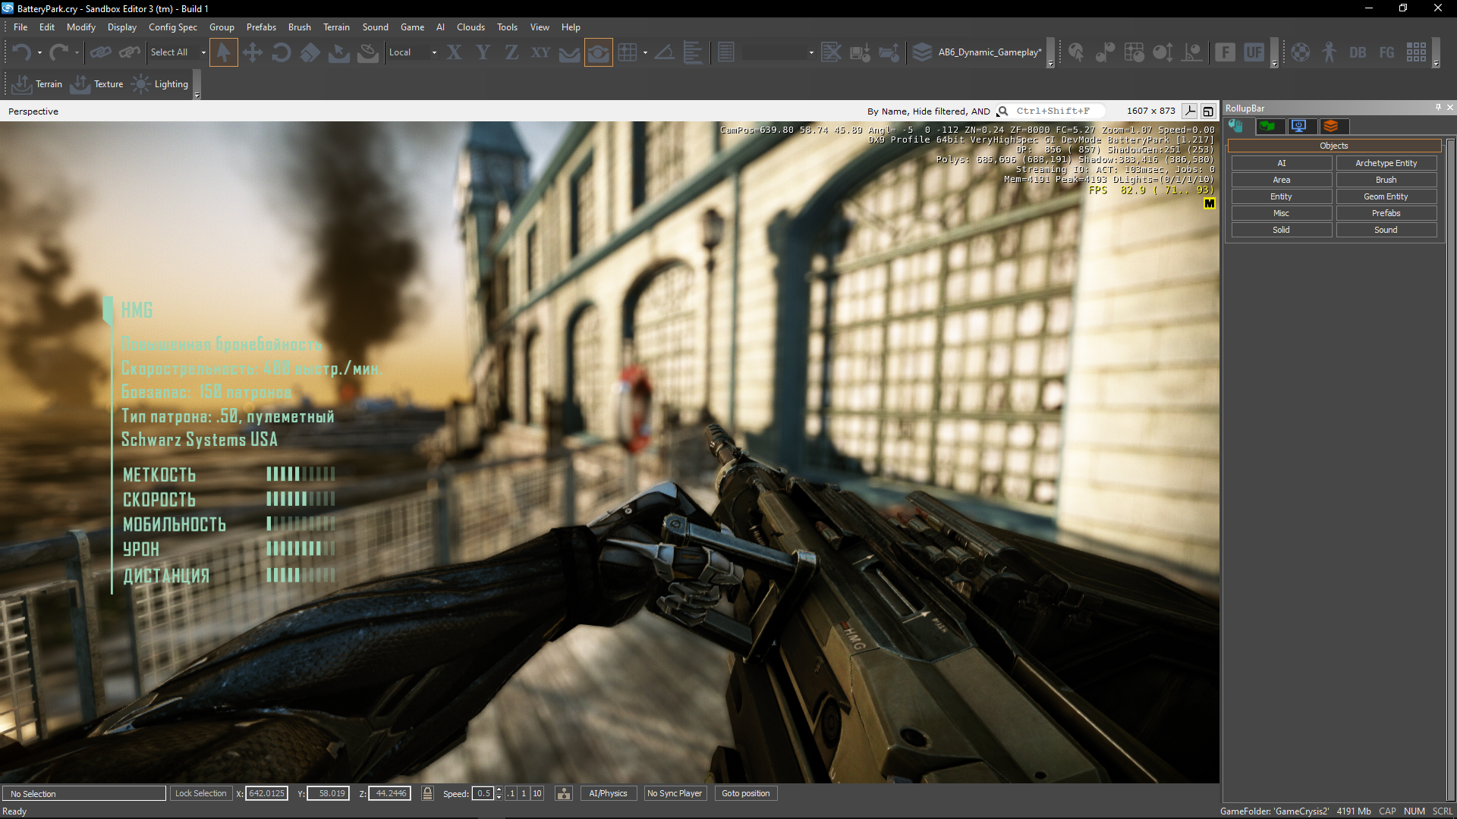Screen dimensions: 1457x819
Task: Open the Local coordinate system dropdown
Action: click(x=434, y=52)
